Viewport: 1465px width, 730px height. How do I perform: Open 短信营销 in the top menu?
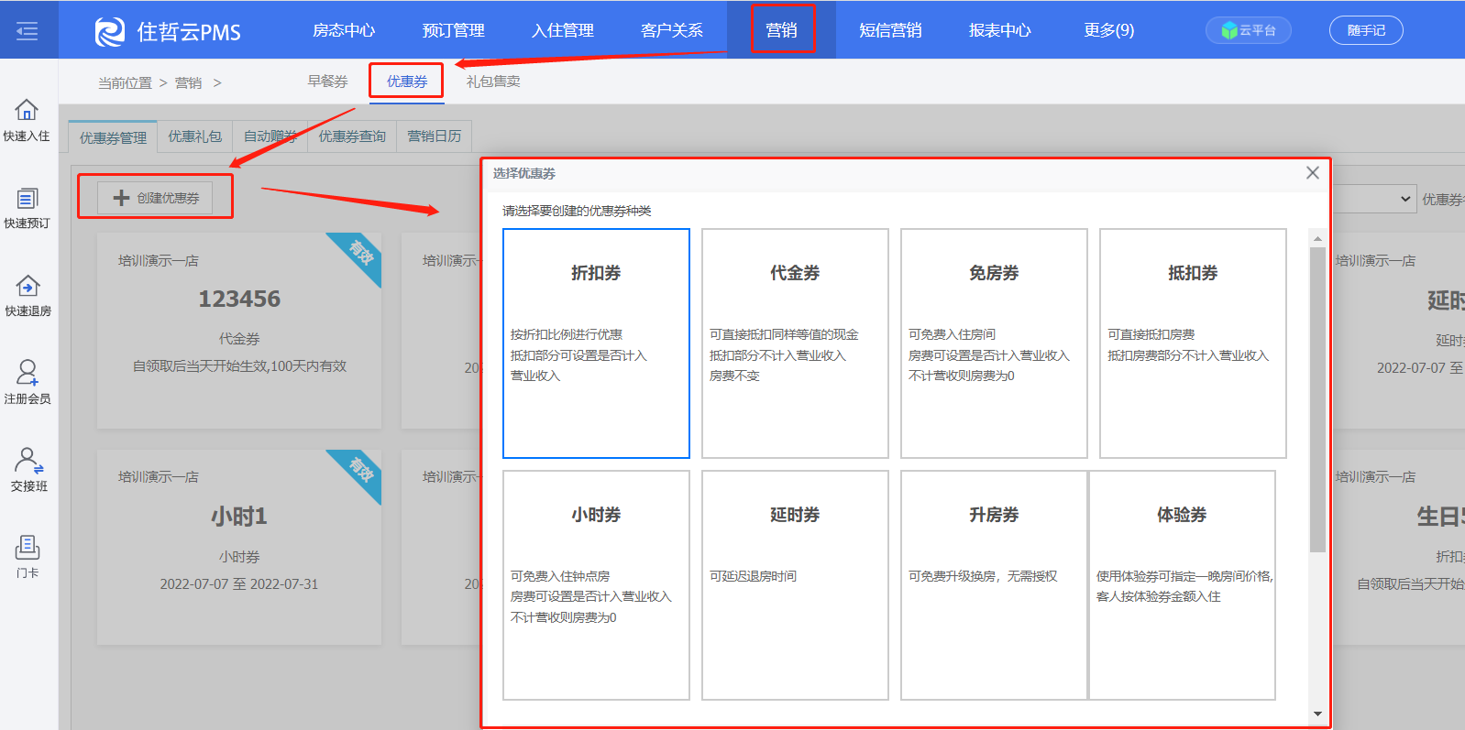point(890,30)
